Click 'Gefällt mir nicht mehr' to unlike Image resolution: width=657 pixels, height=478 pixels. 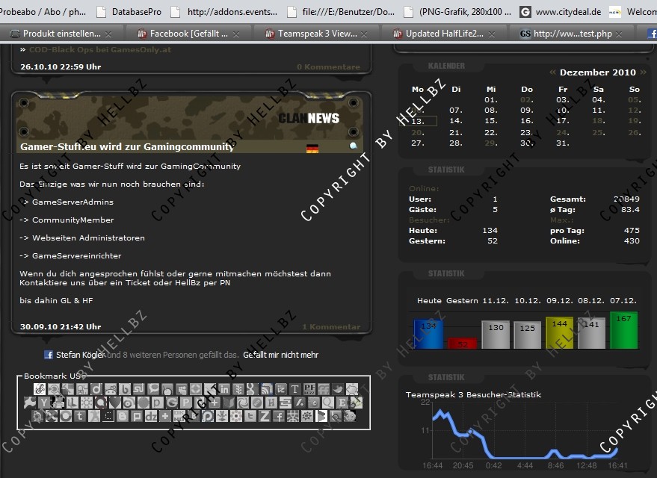coord(280,355)
